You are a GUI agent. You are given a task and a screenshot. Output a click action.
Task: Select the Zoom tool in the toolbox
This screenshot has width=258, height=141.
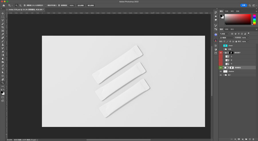point(3,83)
